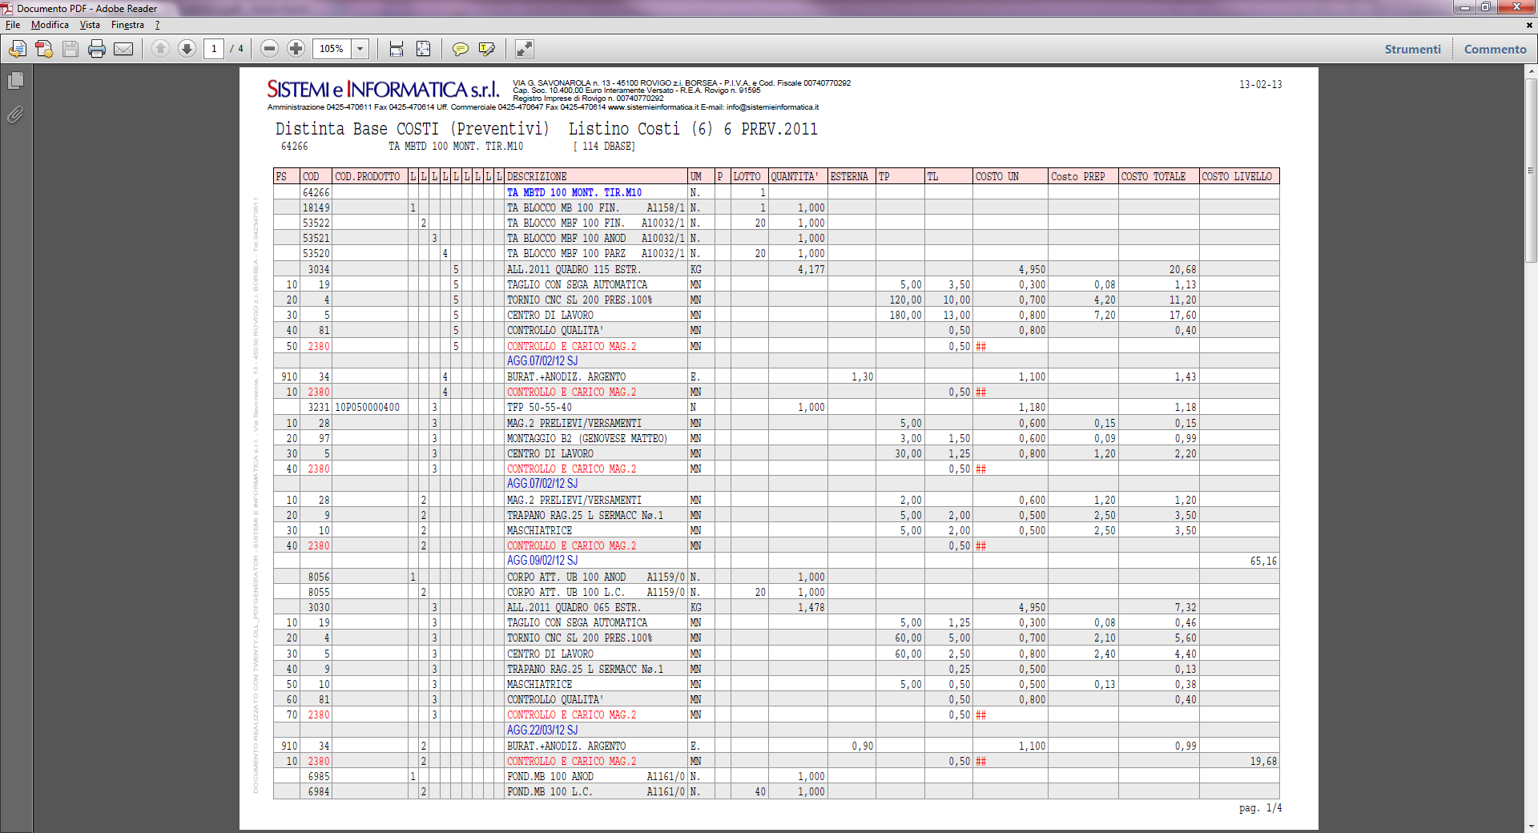1538x833 pixels.
Task: Show the attachments paperclip panel
Action: 15,115
